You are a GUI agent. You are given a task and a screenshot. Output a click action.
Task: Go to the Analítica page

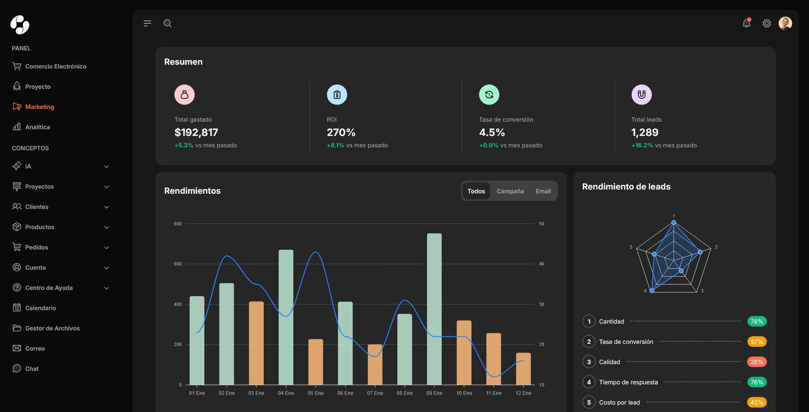[37, 127]
